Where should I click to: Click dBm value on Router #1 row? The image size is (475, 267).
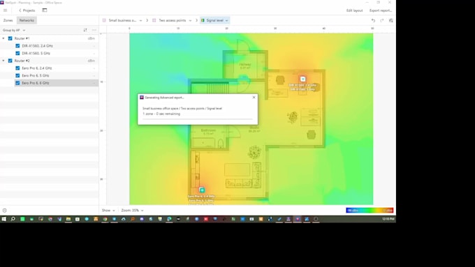(x=92, y=38)
